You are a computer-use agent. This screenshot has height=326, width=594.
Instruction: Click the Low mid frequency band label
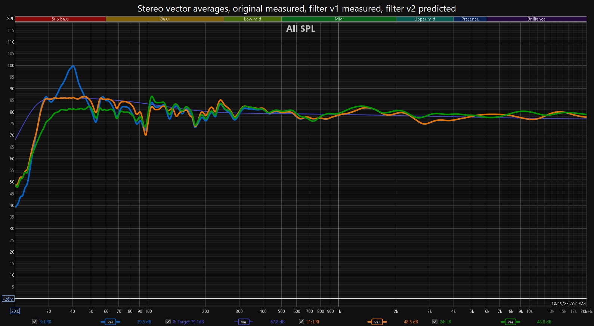point(253,19)
